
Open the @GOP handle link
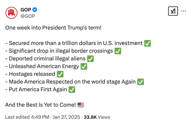point(28,16)
